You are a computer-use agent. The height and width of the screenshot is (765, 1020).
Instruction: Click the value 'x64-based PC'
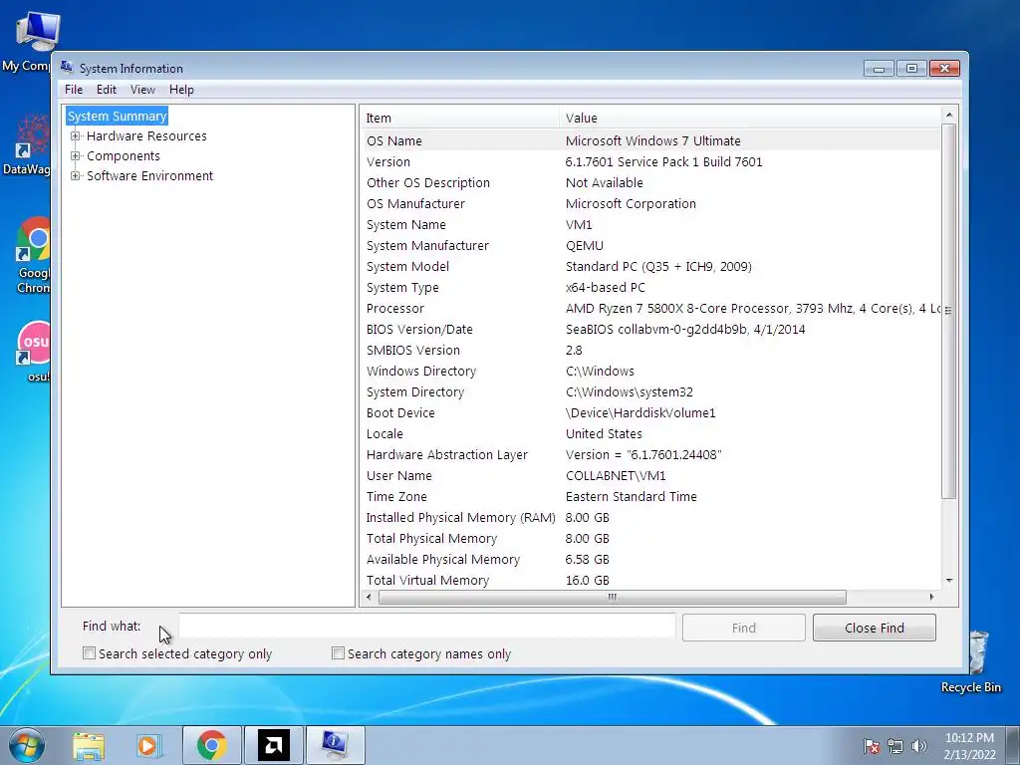(605, 287)
